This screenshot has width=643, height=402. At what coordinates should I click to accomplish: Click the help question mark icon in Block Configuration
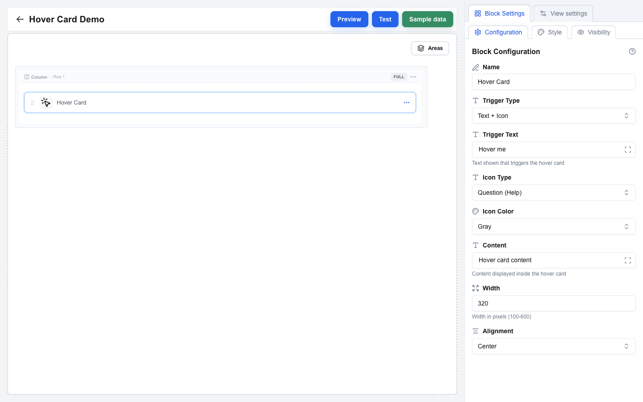coord(632,51)
